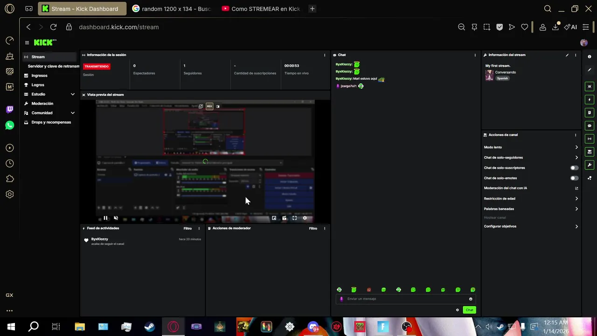The height and width of the screenshot is (336, 597).
Task: Open Feed de actividades three-dot menu
Action: [199, 228]
